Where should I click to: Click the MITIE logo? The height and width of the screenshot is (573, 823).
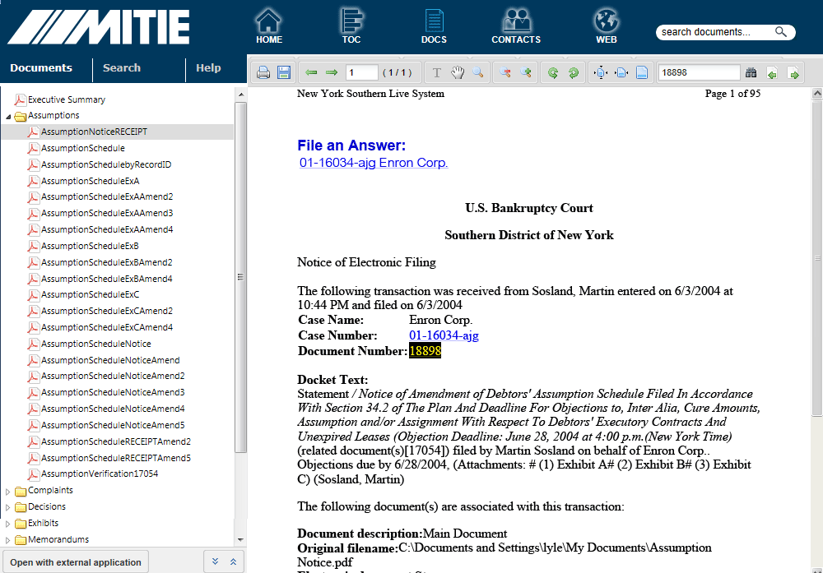pyautogui.click(x=99, y=27)
